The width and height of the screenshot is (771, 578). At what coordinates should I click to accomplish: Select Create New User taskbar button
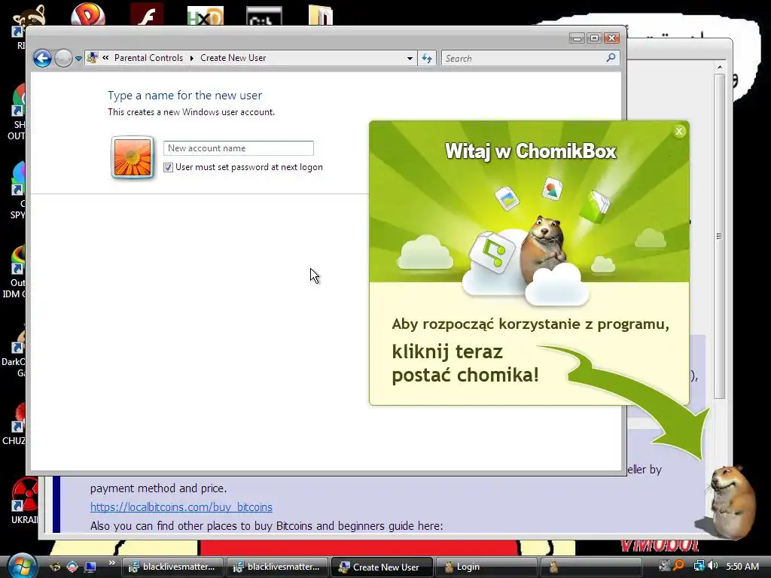click(x=382, y=567)
